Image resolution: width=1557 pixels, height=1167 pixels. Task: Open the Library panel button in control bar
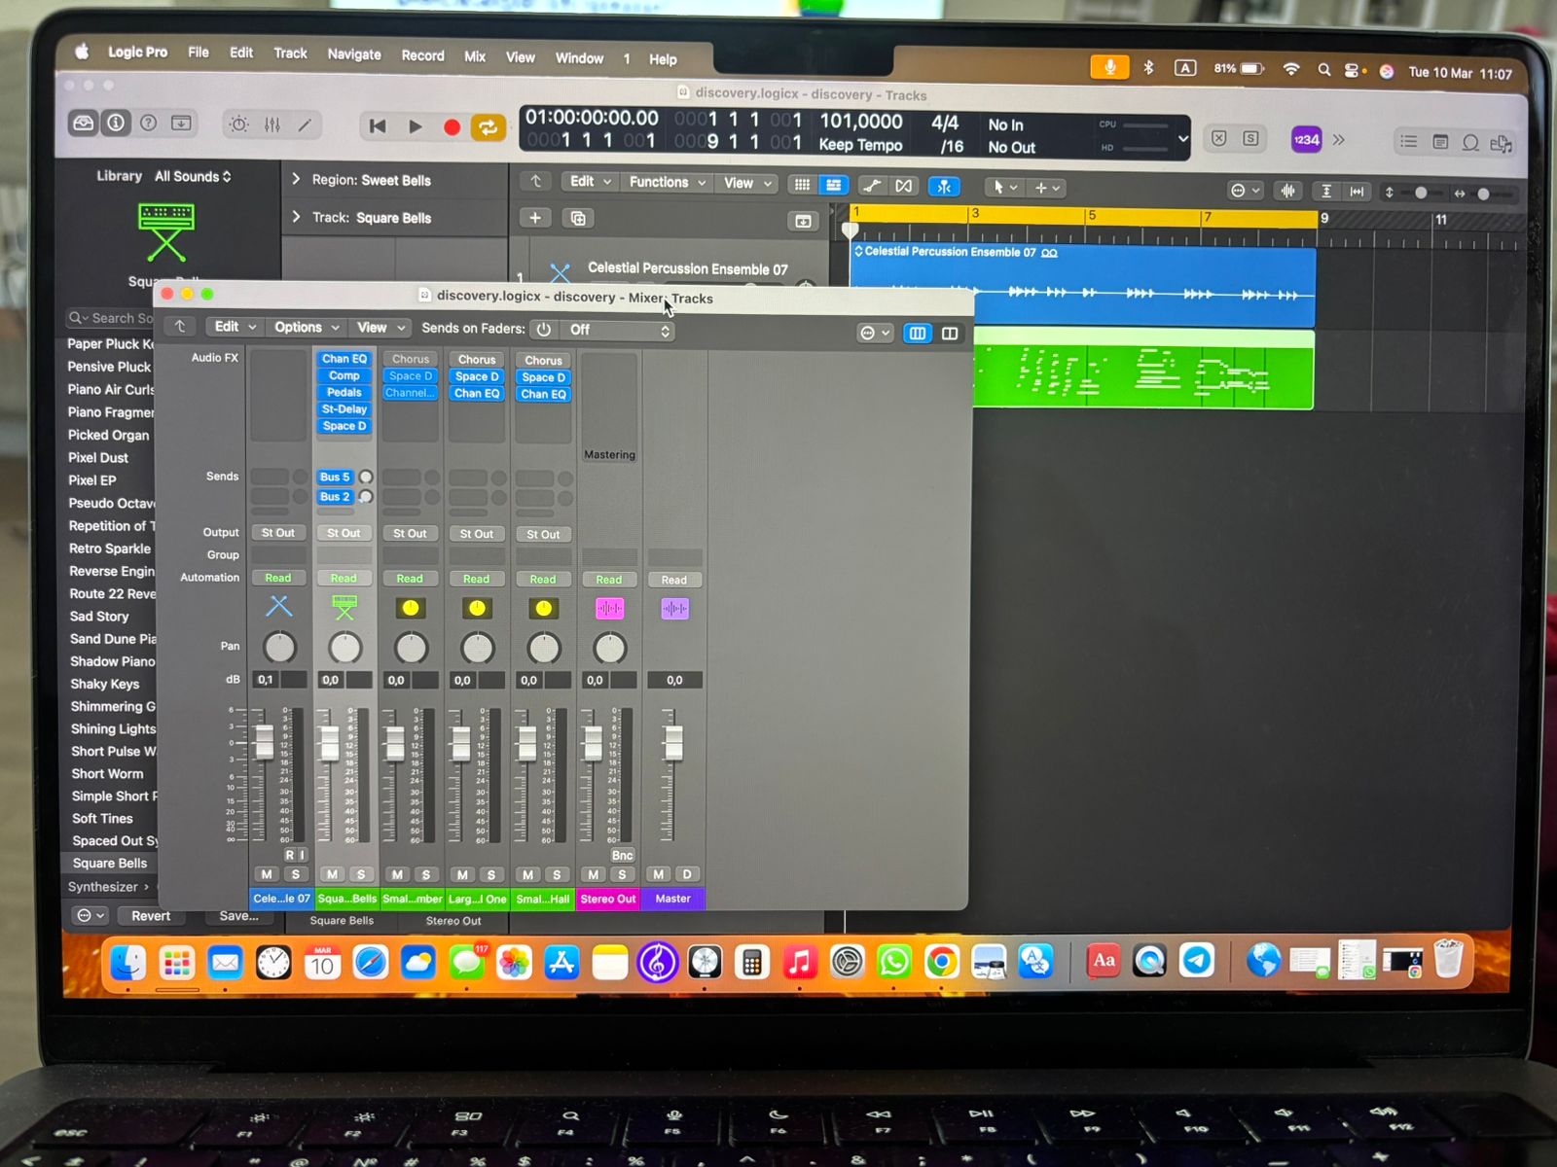coord(84,123)
